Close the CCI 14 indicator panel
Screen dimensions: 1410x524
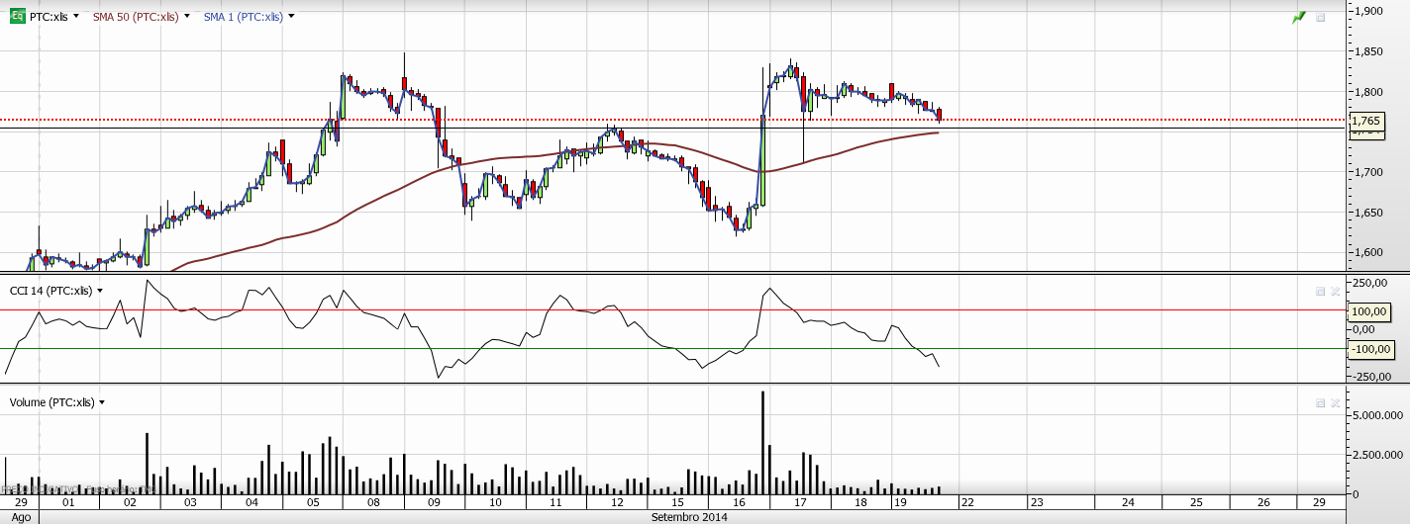click(1335, 291)
